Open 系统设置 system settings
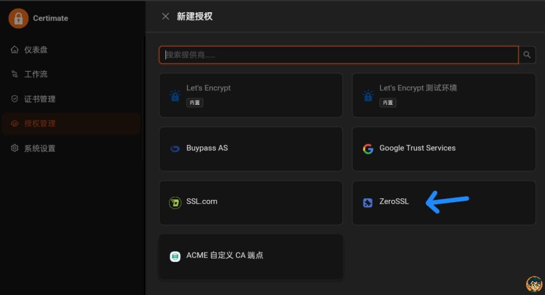Screen dimensions: 545x295 tap(71, 148)
